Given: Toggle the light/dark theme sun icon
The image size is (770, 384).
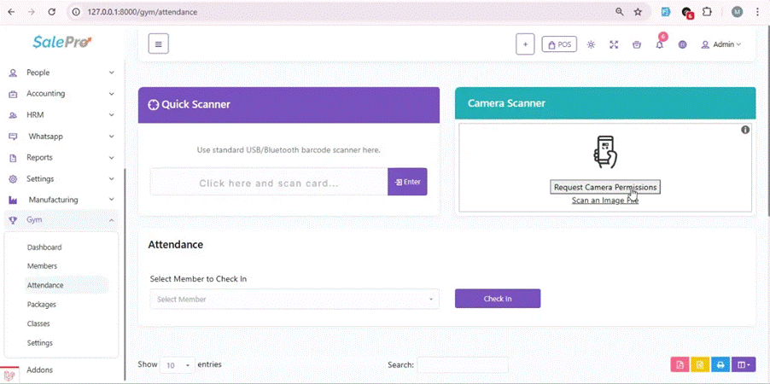Looking at the screenshot, I should tap(591, 44).
